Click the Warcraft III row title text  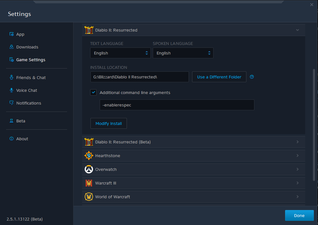tap(106, 183)
